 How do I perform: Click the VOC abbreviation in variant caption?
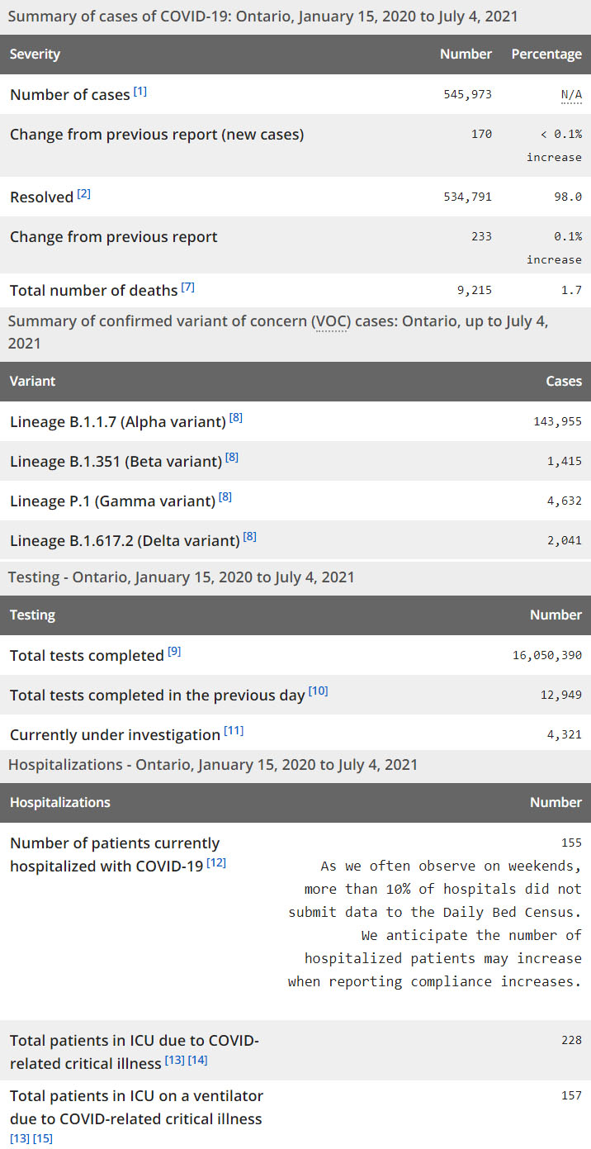[331, 321]
